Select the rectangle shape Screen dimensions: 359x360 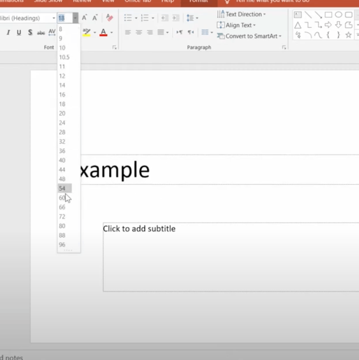tap(328, 15)
